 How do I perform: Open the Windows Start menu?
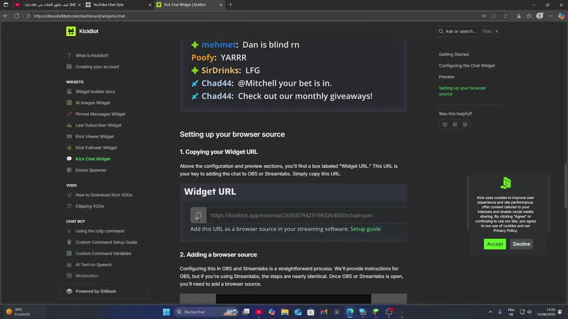(x=166, y=312)
